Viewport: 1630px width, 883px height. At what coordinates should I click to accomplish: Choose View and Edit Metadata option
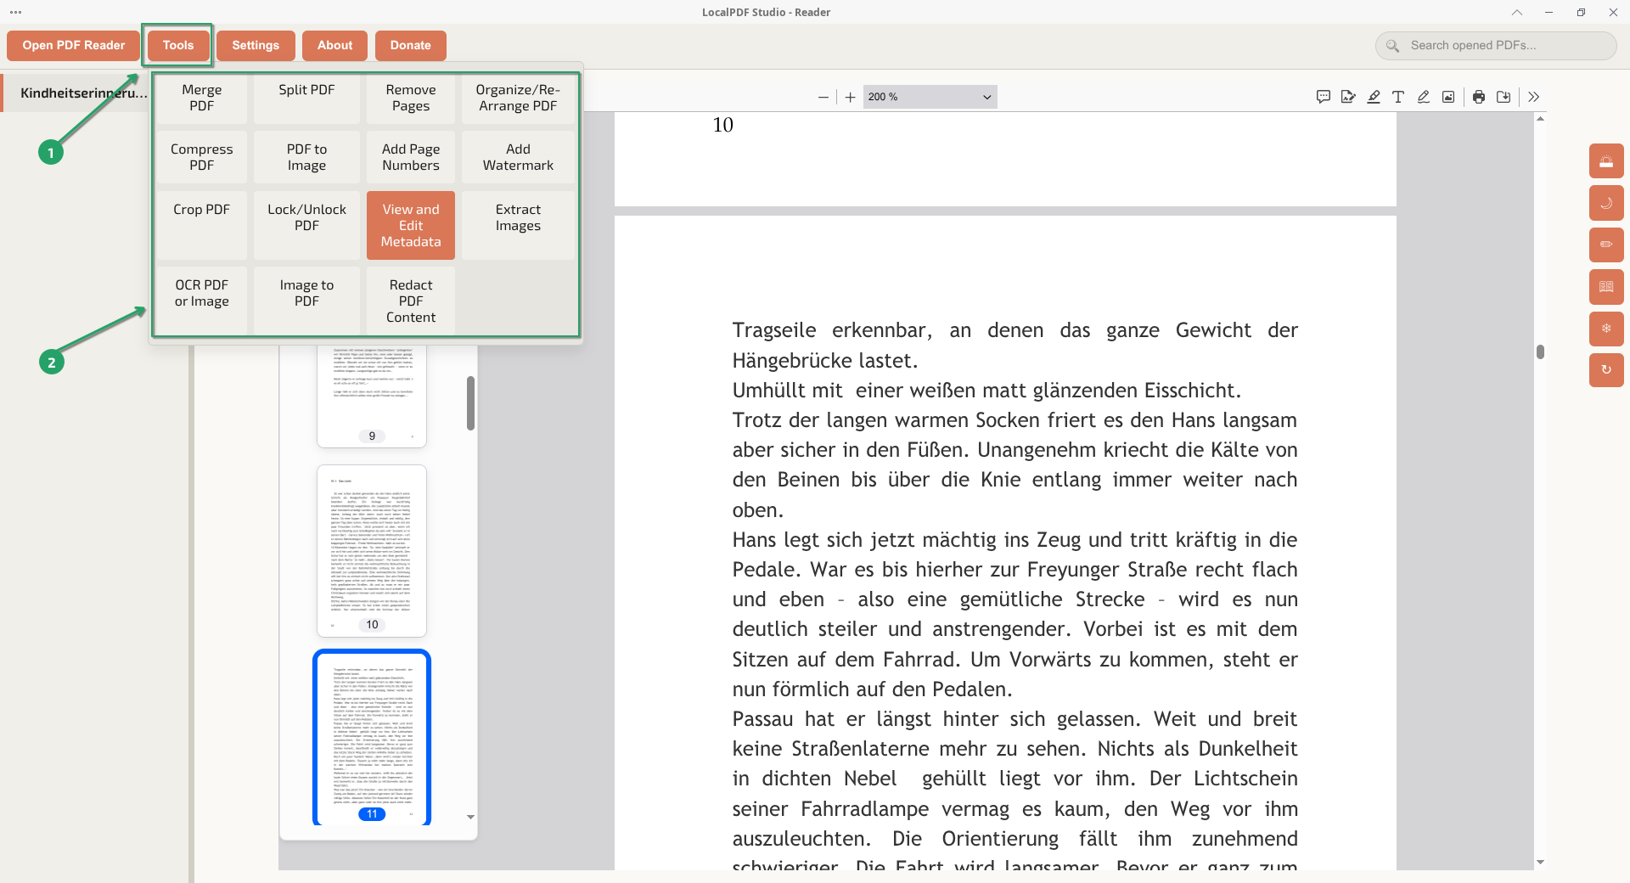click(411, 225)
